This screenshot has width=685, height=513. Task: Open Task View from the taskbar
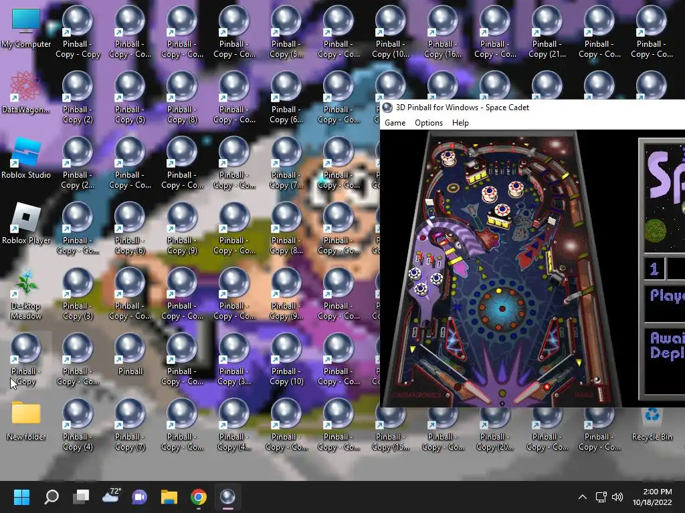click(x=81, y=497)
